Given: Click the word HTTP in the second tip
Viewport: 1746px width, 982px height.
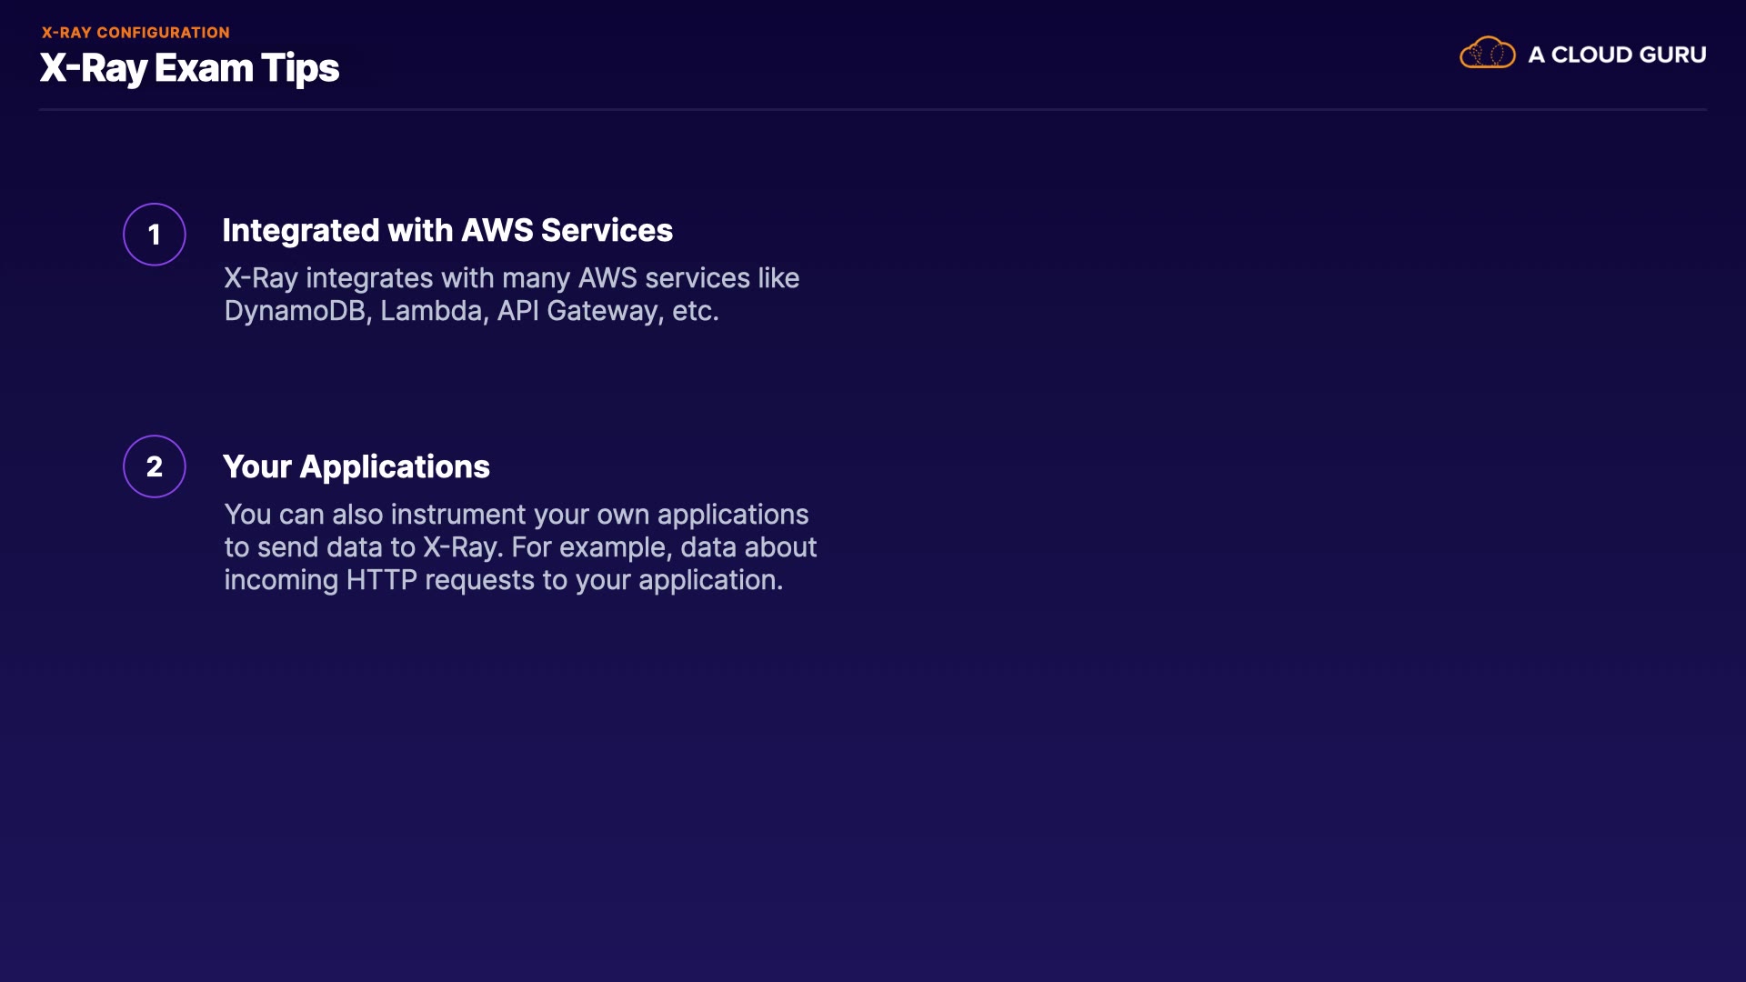Looking at the screenshot, I should point(381,580).
